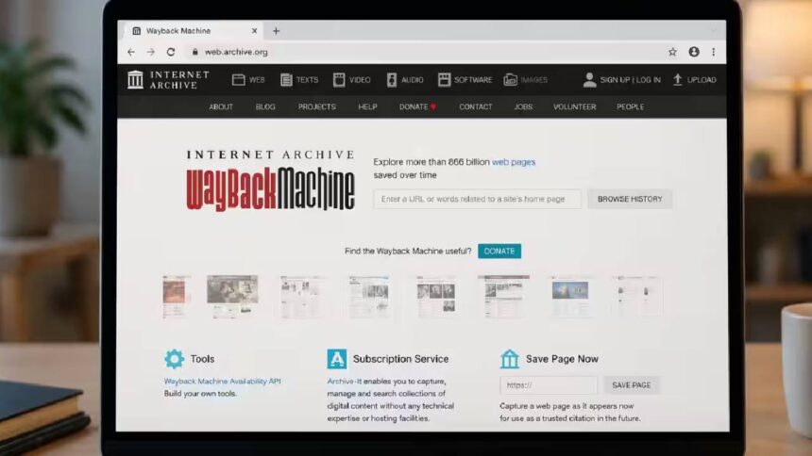Open the Help menu item

(367, 107)
